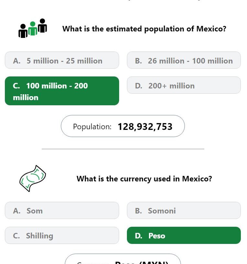Click the 128,932,753 population figure
Image resolution: width=247 pixels, height=264 pixels.
tap(145, 127)
